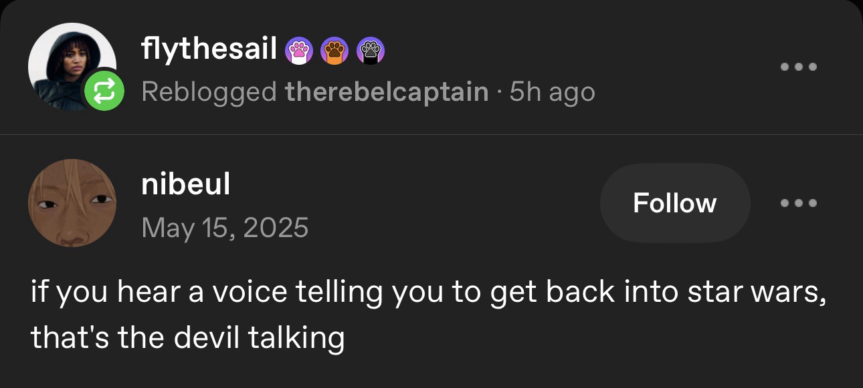Follow the nibeul blog
The height and width of the screenshot is (388, 863).
point(674,203)
